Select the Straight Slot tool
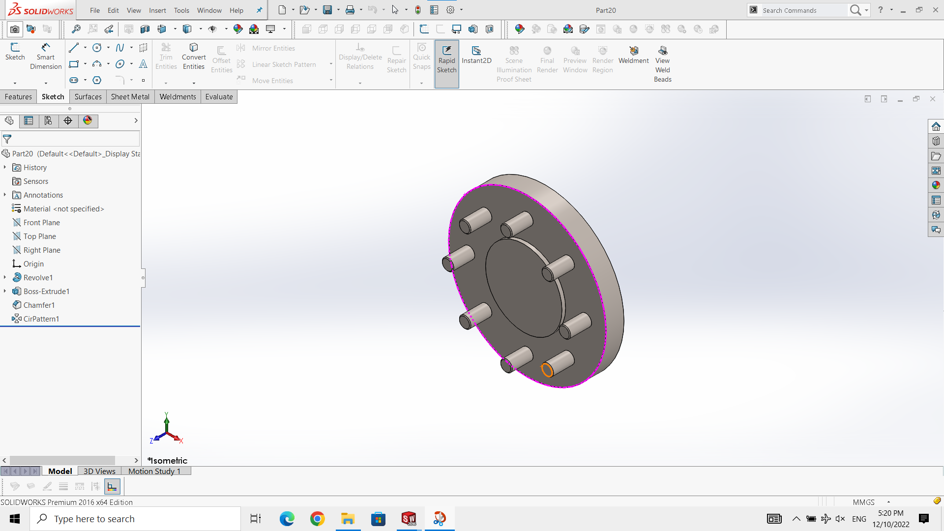 click(74, 80)
